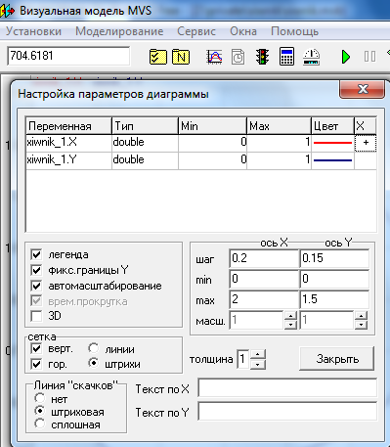
Task: Toggle the легенда checkbox
Action: (36, 254)
